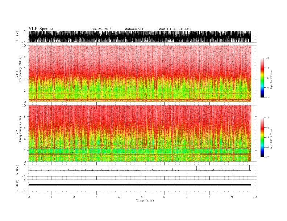The height and width of the screenshot is (221, 287).
Task: Select the date text "Jun. 25, 2016"
Action: (x=101, y=29)
